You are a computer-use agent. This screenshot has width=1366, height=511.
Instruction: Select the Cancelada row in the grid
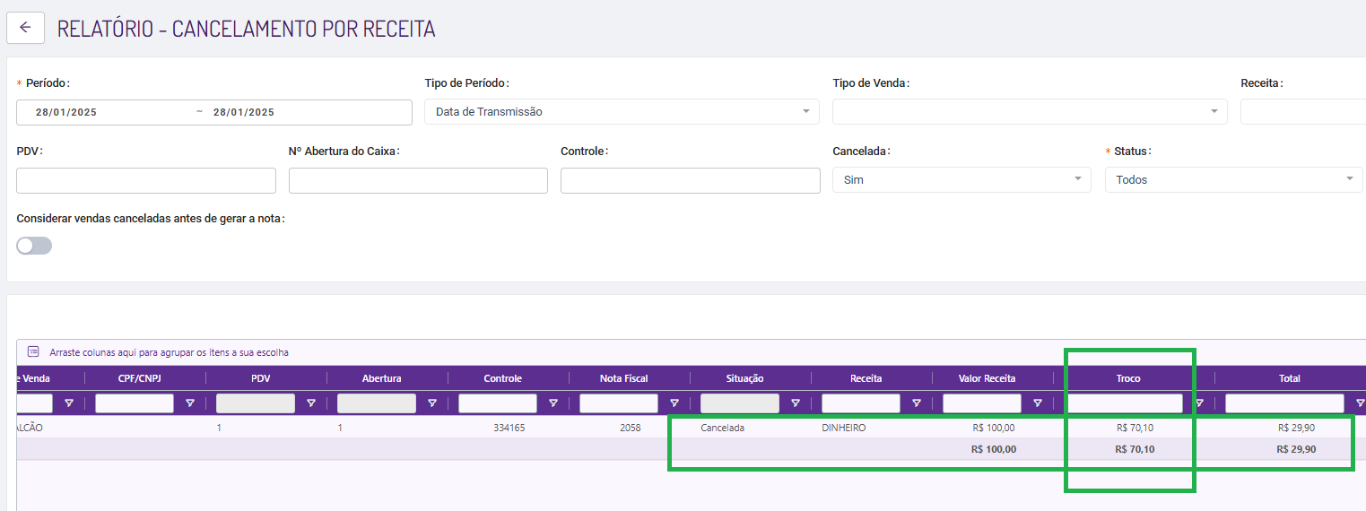(x=722, y=429)
